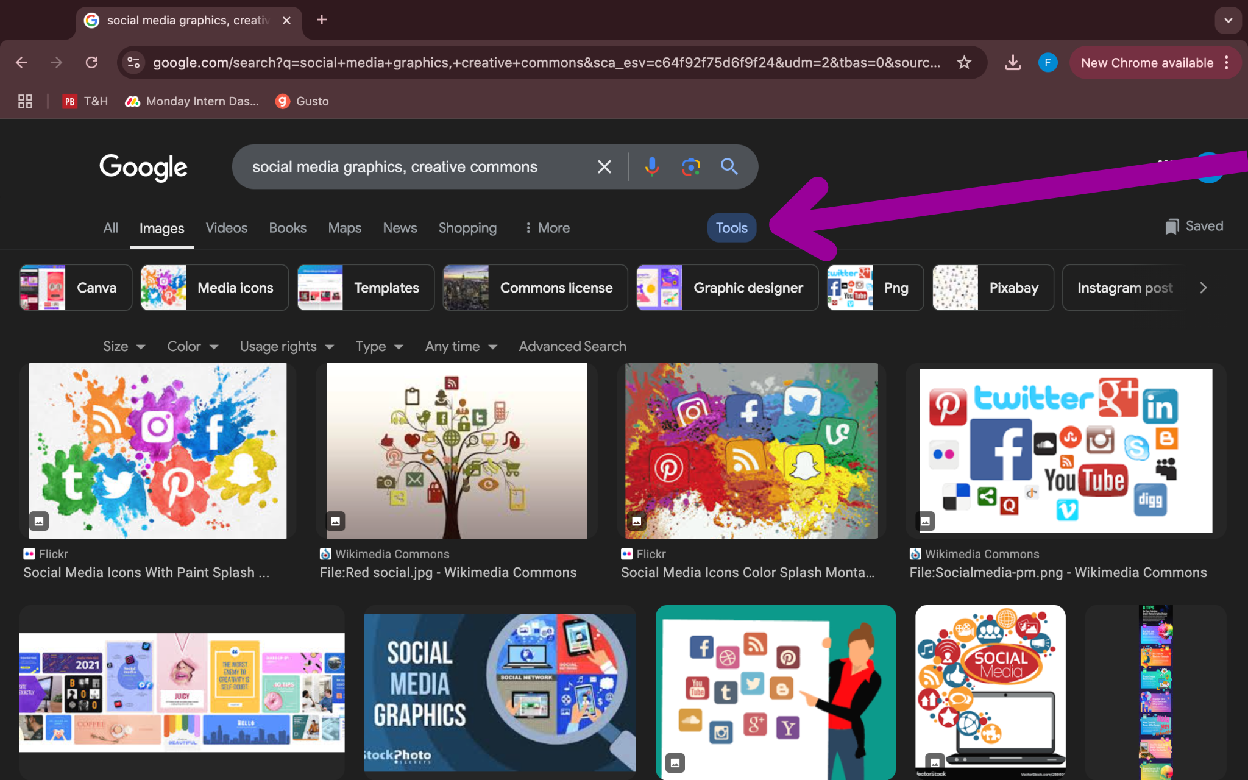Screen dimensions: 1248x780
Task: Select the Pixabay chip
Action: [x=993, y=288]
